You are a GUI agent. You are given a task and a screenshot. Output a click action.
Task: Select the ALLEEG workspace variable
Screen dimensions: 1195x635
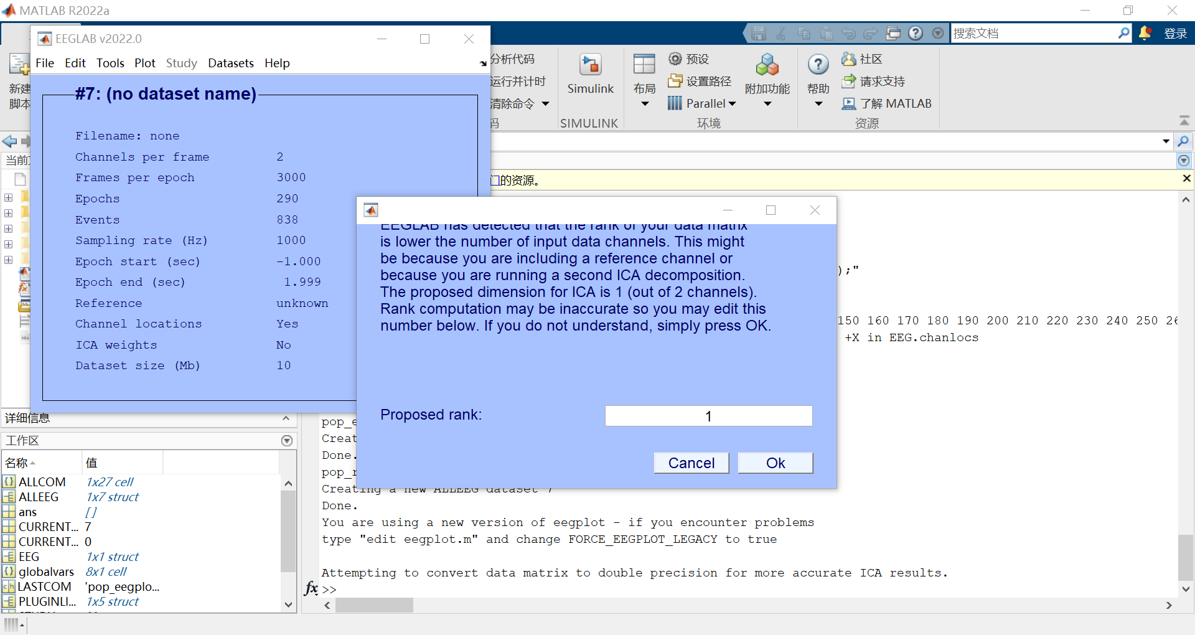click(37, 497)
